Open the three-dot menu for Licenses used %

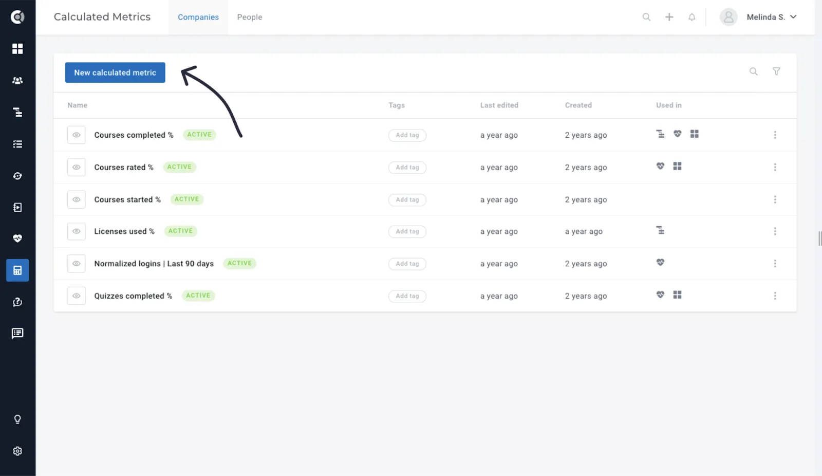point(775,231)
